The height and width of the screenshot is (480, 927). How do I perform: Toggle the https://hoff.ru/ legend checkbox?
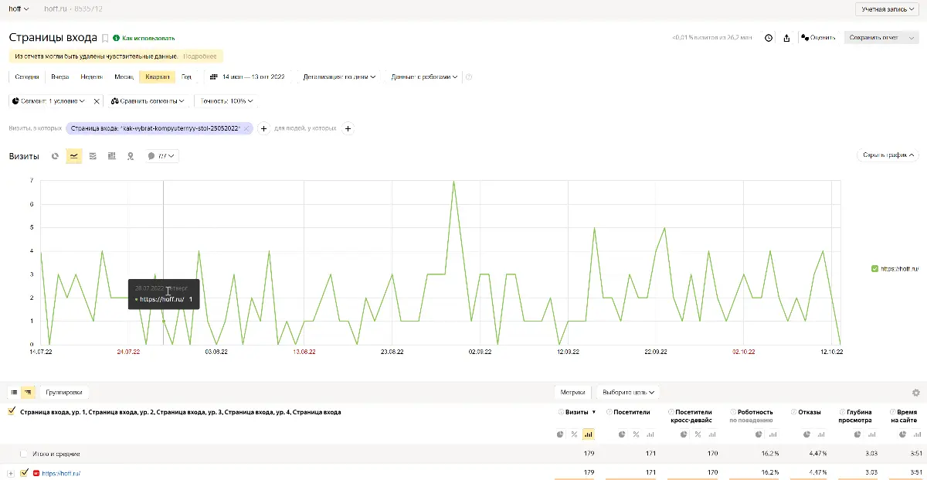coord(874,268)
